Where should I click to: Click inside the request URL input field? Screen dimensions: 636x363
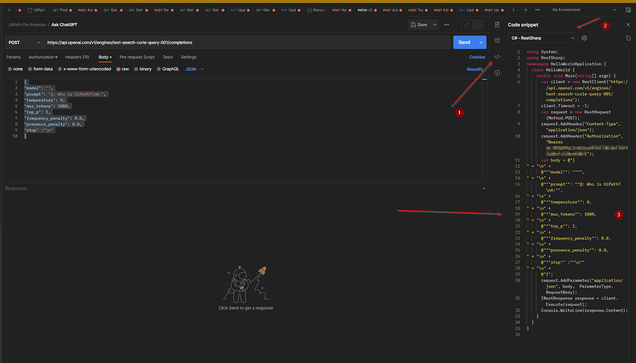pos(230,42)
